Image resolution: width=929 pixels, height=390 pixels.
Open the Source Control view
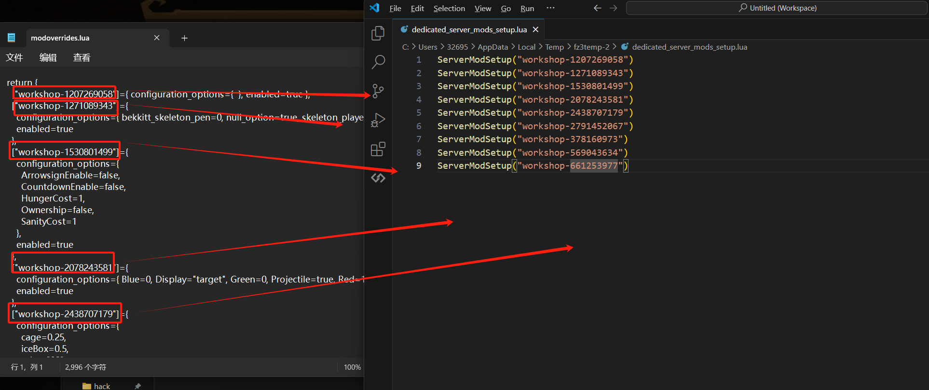click(x=378, y=91)
